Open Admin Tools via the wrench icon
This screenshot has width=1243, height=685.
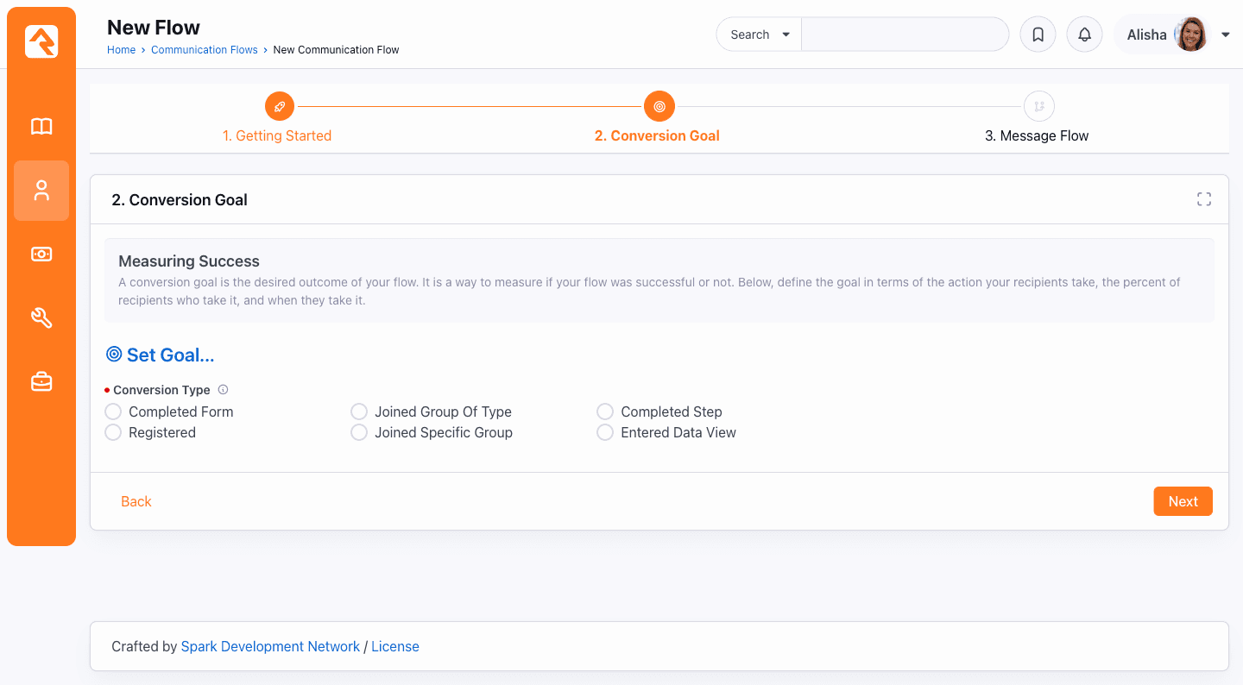click(x=41, y=317)
